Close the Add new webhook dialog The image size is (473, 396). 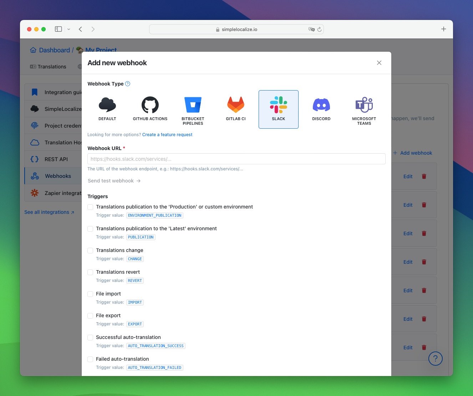point(379,63)
